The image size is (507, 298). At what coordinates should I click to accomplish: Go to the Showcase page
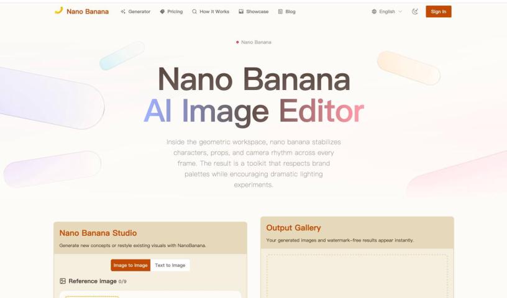click(x=254, y=12)
